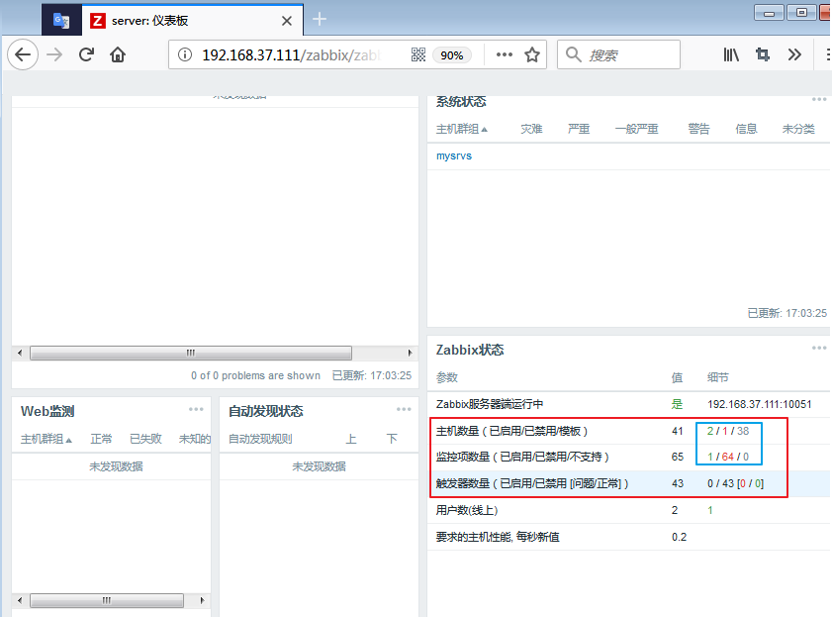Open the 系统状态 widget three-dot menu
The height and width of the screenshot is (617, 832).
click(x=819, y=100)
